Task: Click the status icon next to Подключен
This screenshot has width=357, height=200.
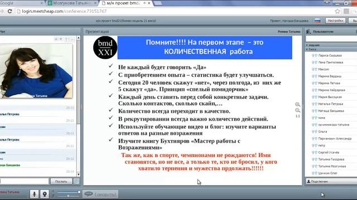Action: 308,182
